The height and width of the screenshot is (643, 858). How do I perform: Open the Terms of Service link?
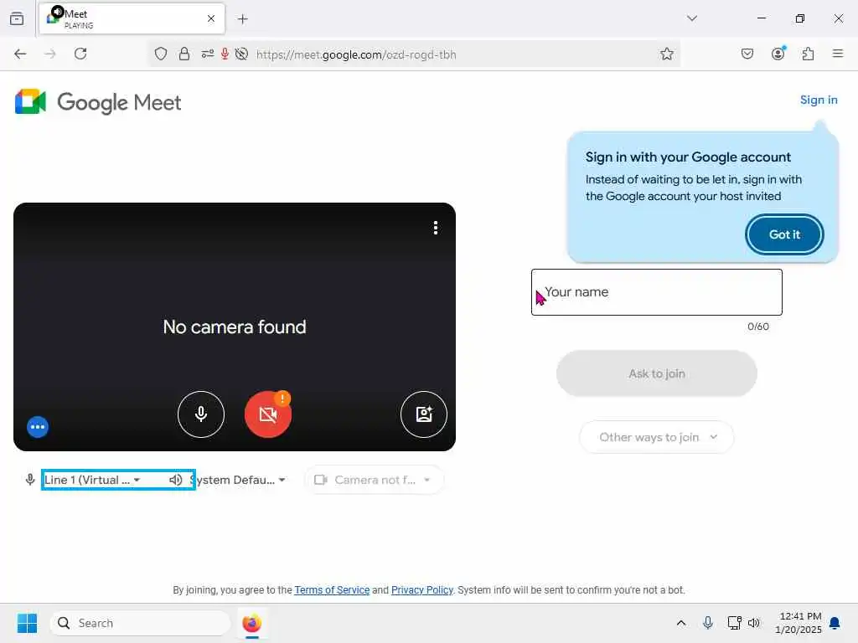[x=332, y=590]
